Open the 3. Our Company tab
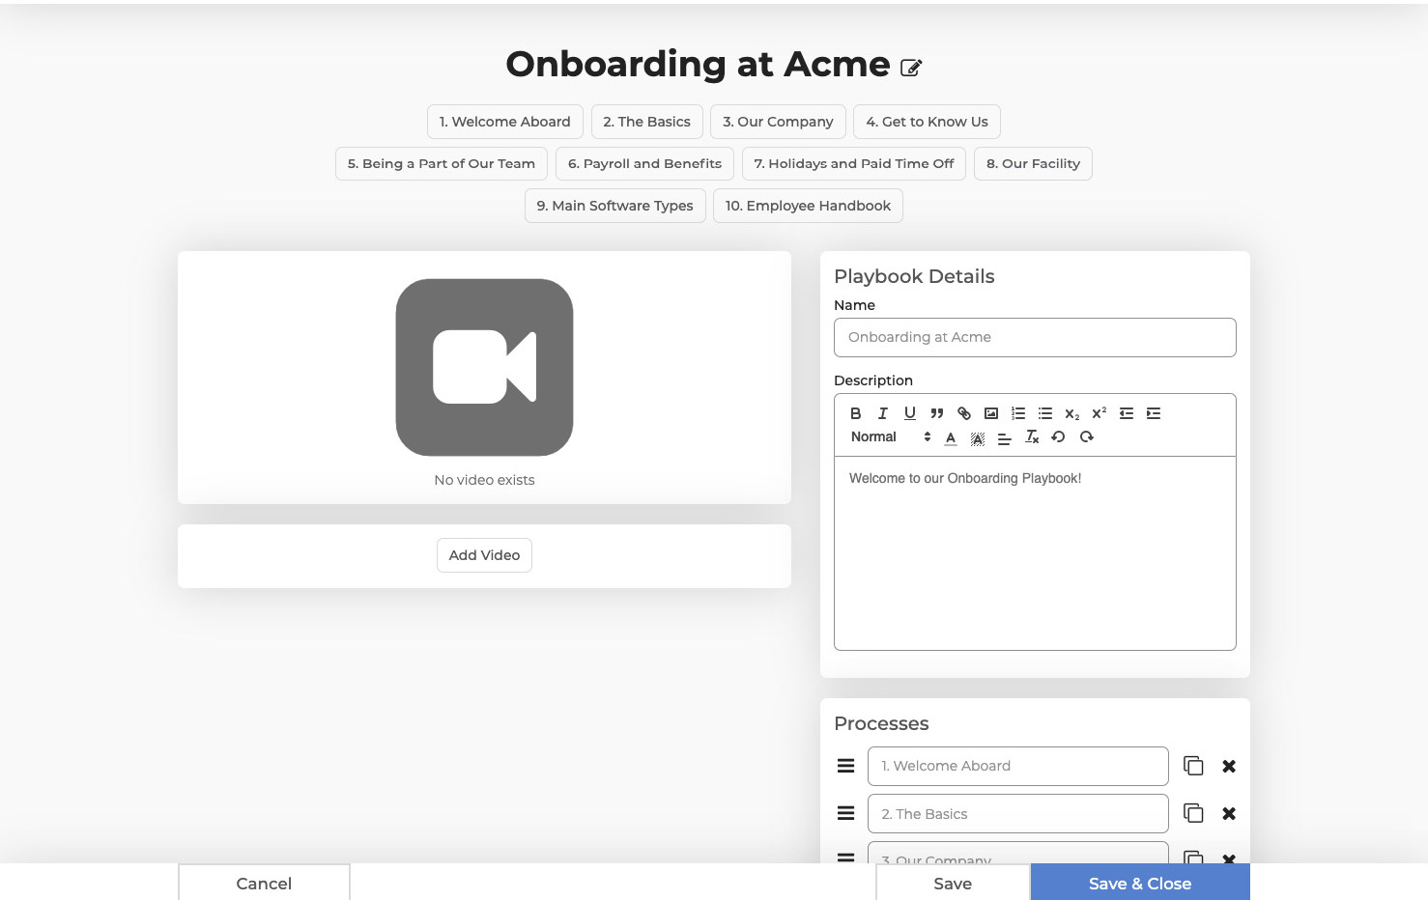This screenshot has width=1428, height=900. (779, 122)
